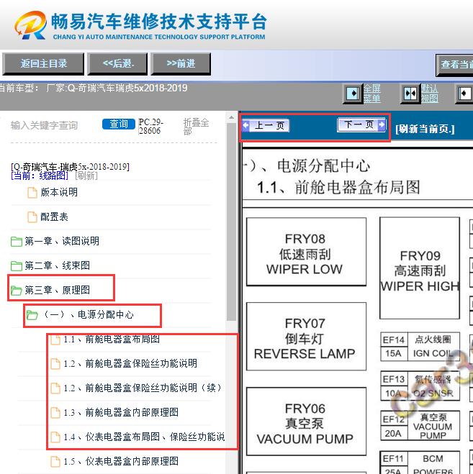Click the 查询 search button

click(119, 124)
